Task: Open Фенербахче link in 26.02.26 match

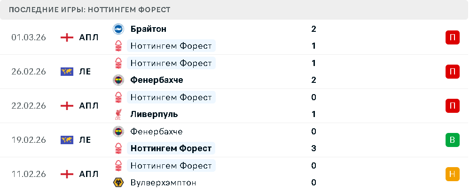Action: [157, 80]
